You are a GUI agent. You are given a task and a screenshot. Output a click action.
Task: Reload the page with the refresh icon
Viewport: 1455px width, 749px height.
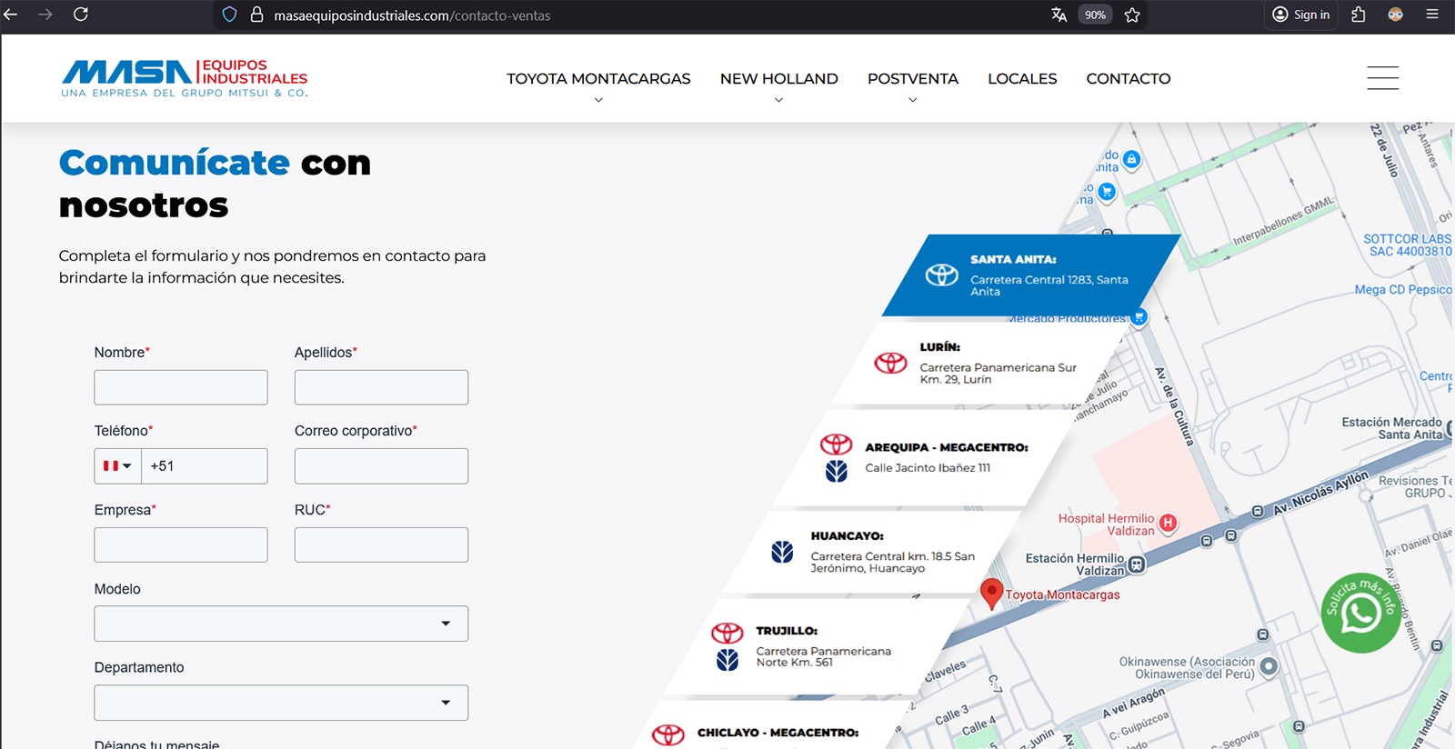pyautogui.click(x=81, y=15)
